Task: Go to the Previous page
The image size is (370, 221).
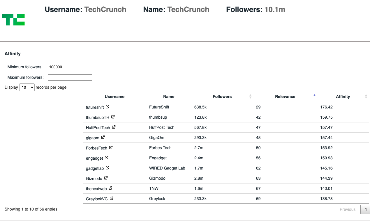Action: pos(348,209)
